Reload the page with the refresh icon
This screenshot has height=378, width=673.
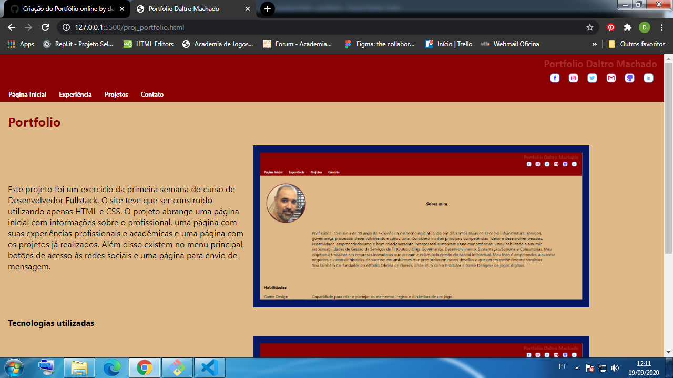click(45, 27)
